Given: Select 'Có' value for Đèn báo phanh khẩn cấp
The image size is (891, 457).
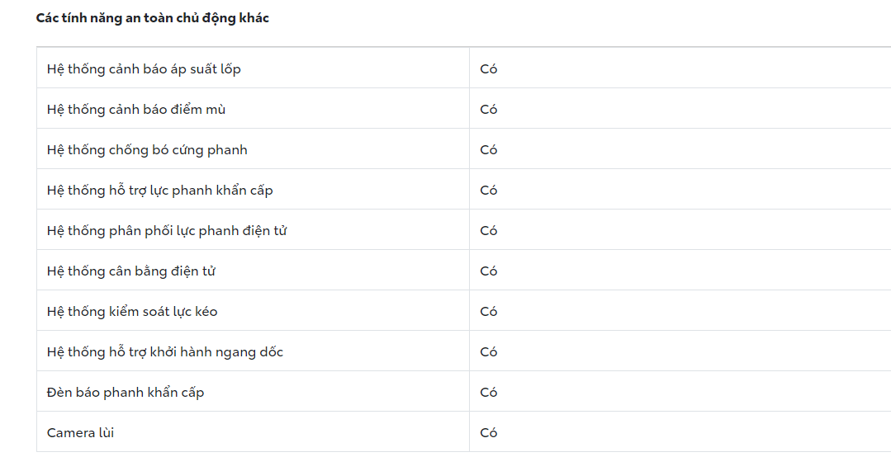Looking at the screenshot, I should [x=489, y=393].
